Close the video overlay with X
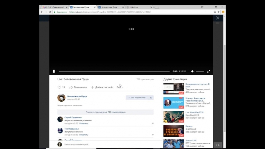This screenshot has width=265, height=149. [x=218, y=18]
